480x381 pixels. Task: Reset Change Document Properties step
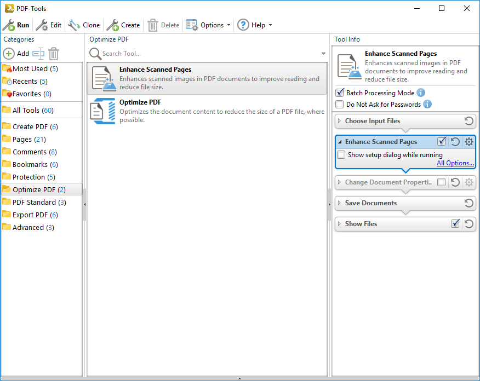[455, 182]
